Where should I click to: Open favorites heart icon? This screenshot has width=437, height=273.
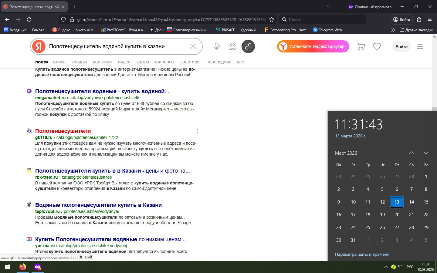(x=377, y=46)
